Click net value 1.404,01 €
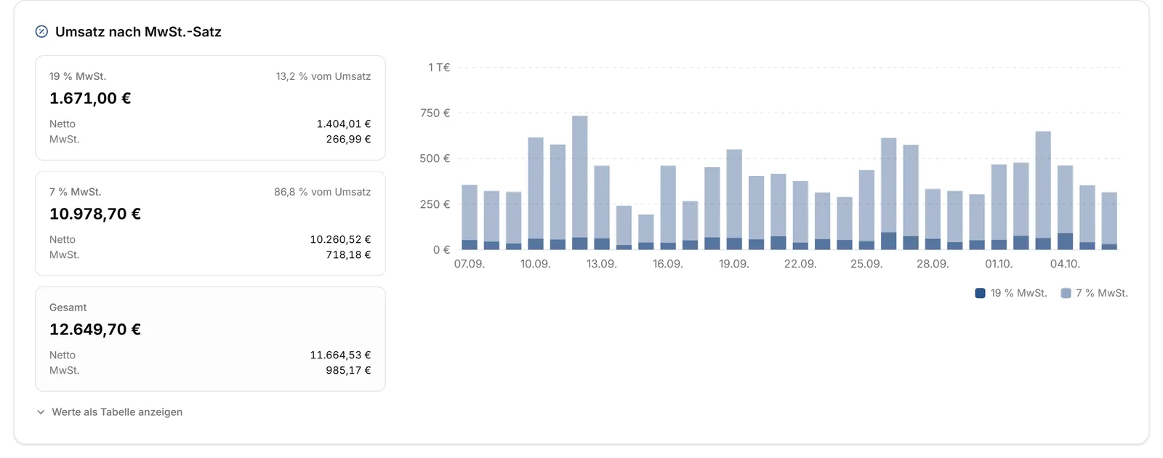 pyautogui.click(x=344, y=124)
